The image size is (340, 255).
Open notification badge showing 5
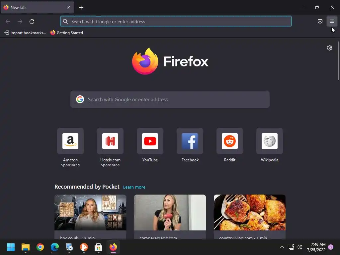pos(331,247)
